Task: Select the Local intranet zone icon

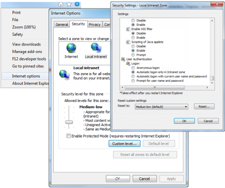Action: (96, 48)
